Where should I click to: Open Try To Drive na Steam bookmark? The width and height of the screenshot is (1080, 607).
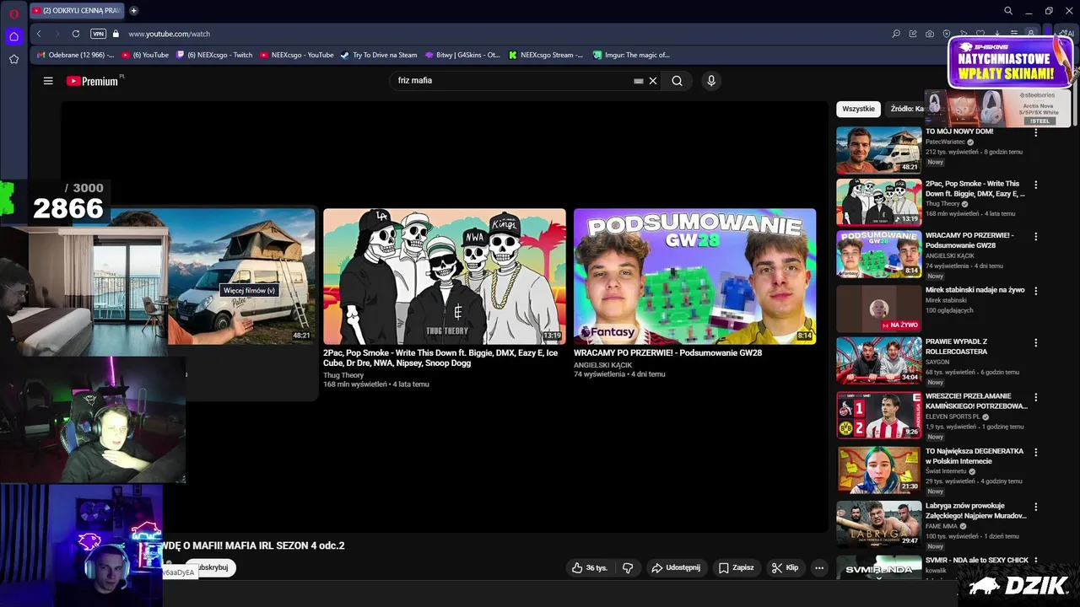click(379, 55)
